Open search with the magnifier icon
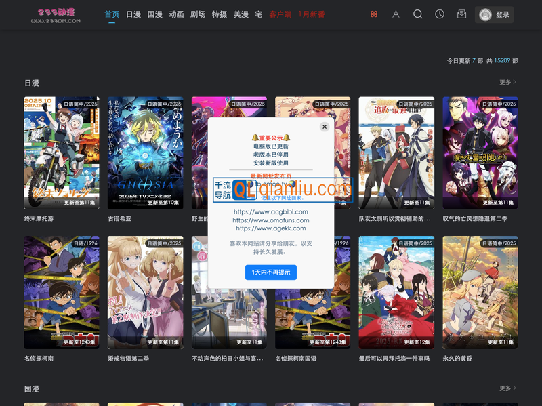The height and width of the screenshot is (406, 542). 418,14
